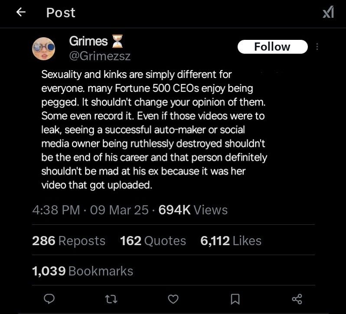Screen dimensions: 346x314
Task: Click the 4:38 PM post timestamp
Action: click(x=56, y=210)
